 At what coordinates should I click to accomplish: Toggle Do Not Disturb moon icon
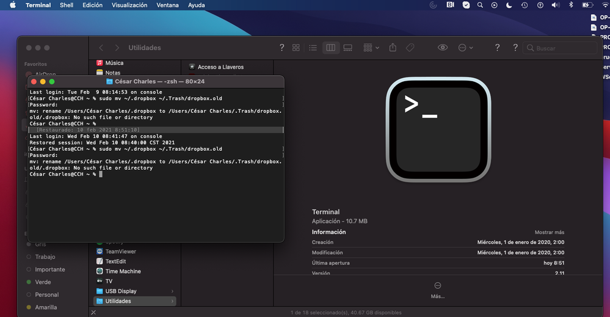509,5
